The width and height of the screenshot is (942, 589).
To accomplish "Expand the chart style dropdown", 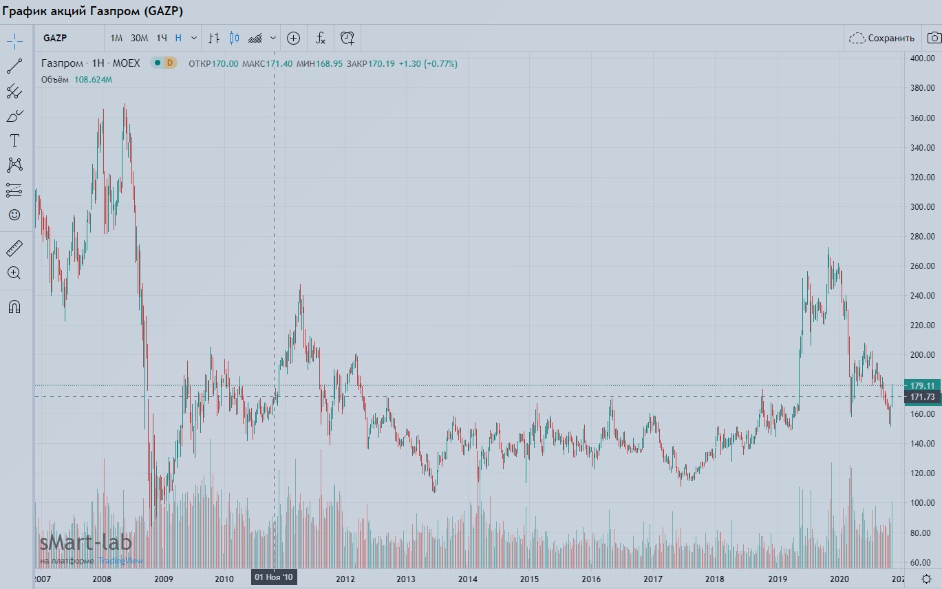I will click(x=273, y=38).
